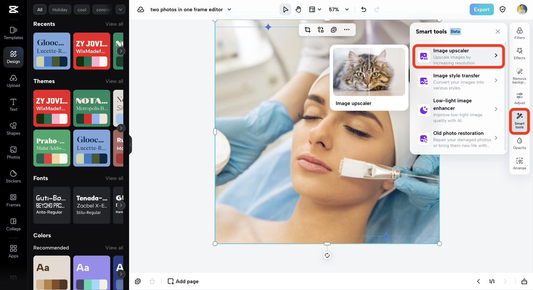Screen dimensions: 533x290
Task: Open the Apps sidebar panel
Action: [x=13, y=252]
